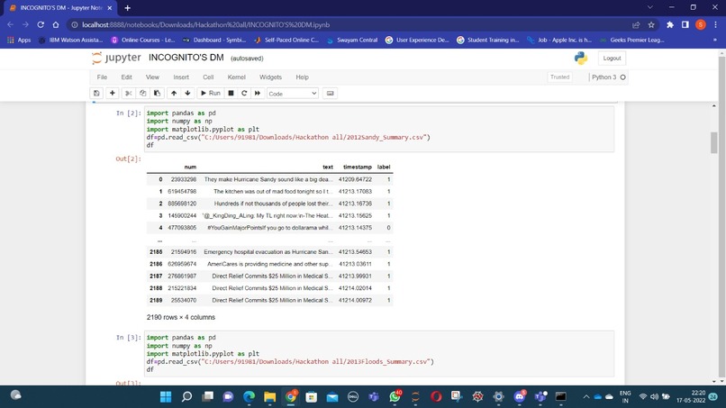
Task: Open the cell type Code dropdown
Action: click(292, 94)
